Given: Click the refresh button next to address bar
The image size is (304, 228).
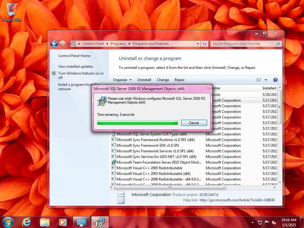Looking at the screenshot, I should pyautogui.click(x=205, y=44).
